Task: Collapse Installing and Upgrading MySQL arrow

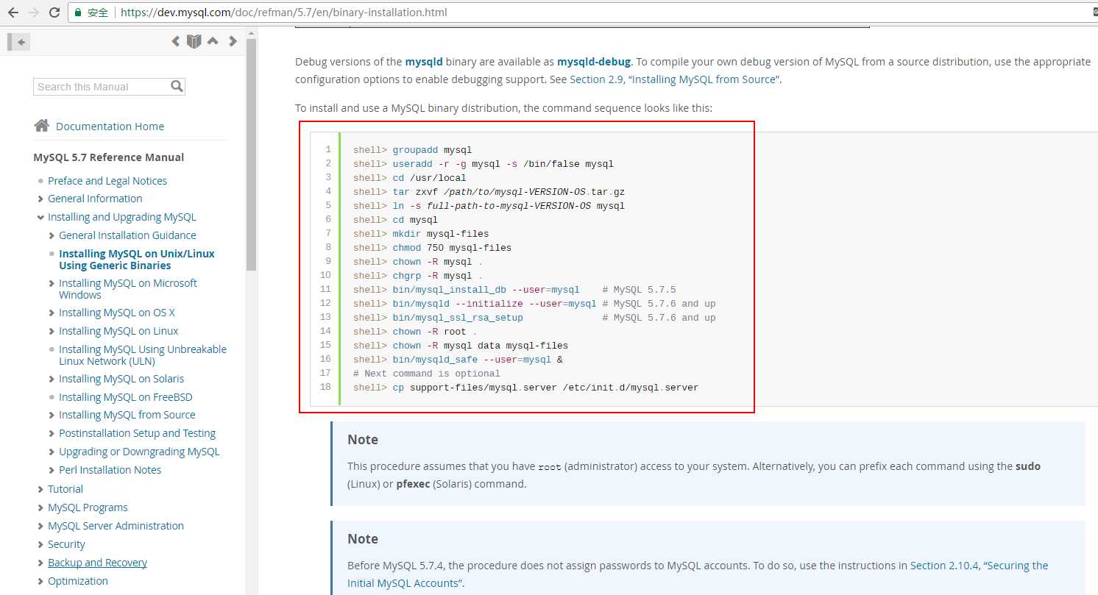Action: [x=40, y=218]
